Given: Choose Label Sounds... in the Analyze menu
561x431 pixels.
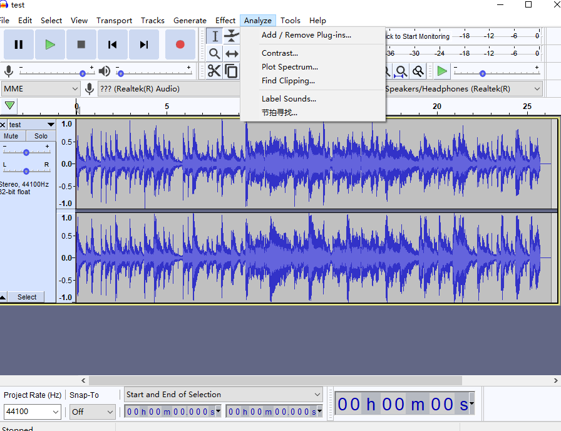Looking at the screenshot, I should (312, 99).
